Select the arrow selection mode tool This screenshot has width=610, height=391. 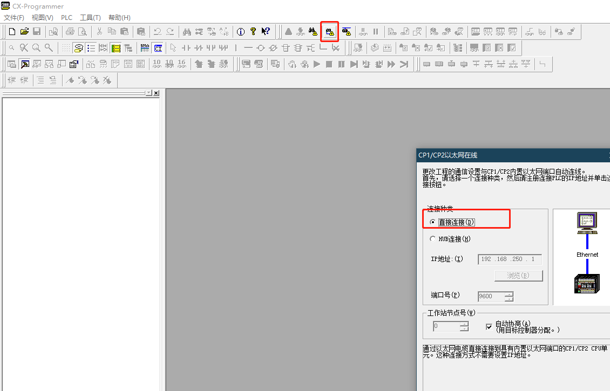[173, 48]
